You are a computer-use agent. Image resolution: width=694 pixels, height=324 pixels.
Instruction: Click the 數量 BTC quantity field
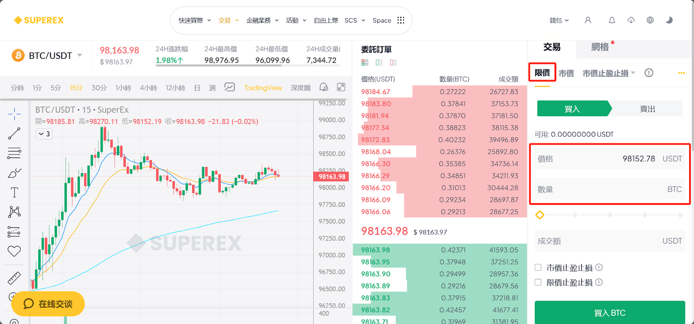click(x=609, y=189)
